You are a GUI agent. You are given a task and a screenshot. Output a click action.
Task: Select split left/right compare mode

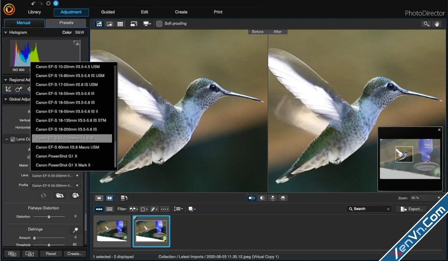point(262,198)
